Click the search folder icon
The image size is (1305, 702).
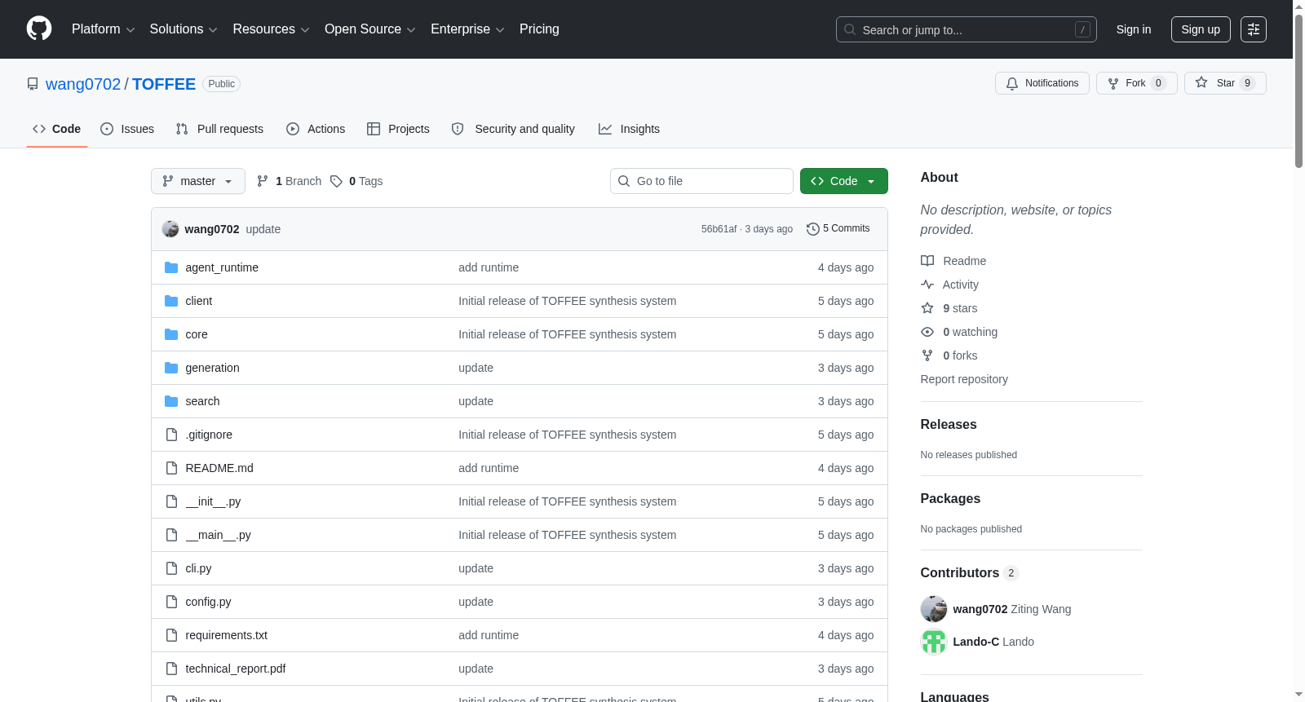(x=171, y=401)
